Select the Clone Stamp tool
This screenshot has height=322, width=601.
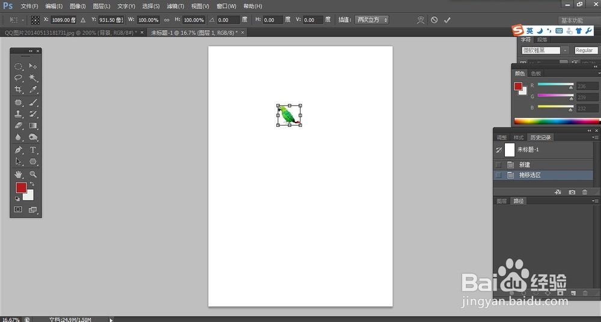(x=18, y=114)
